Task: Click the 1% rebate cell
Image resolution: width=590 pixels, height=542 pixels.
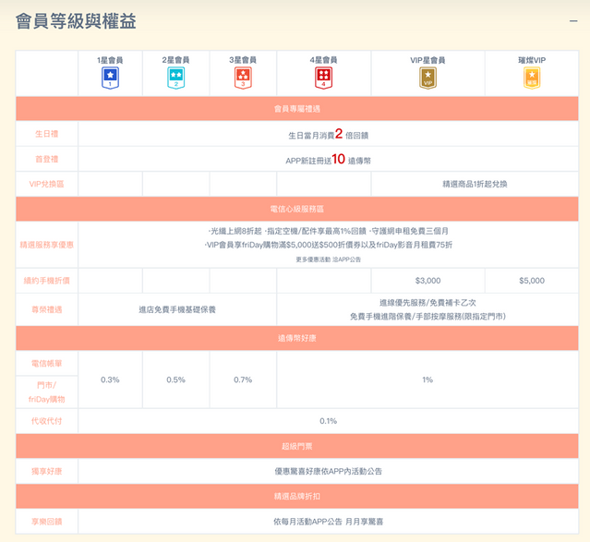Action: [x=427, y=379]
